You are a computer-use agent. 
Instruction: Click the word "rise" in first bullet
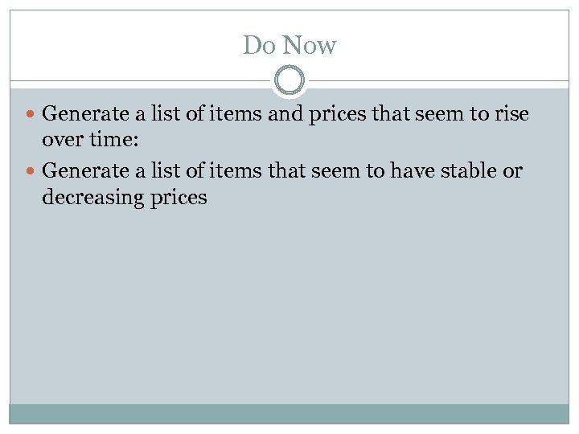point(512,114)
